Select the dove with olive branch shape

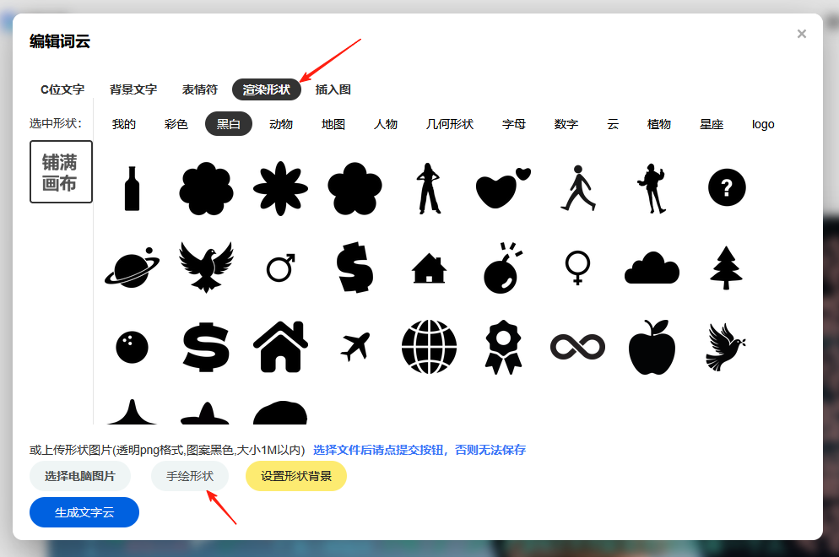(x=726, y=347)
